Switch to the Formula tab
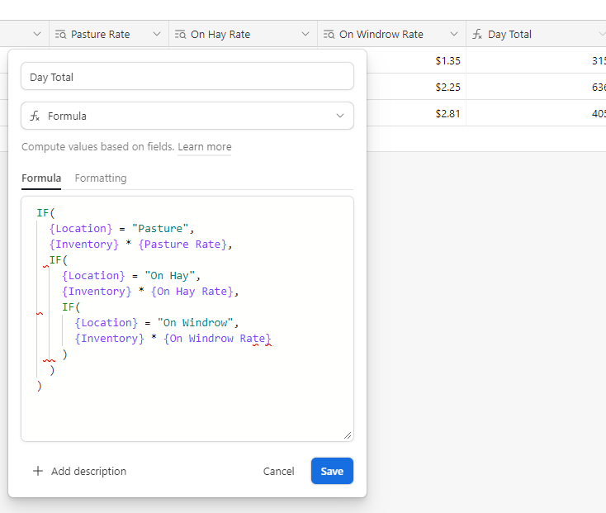 click(41, 178)
